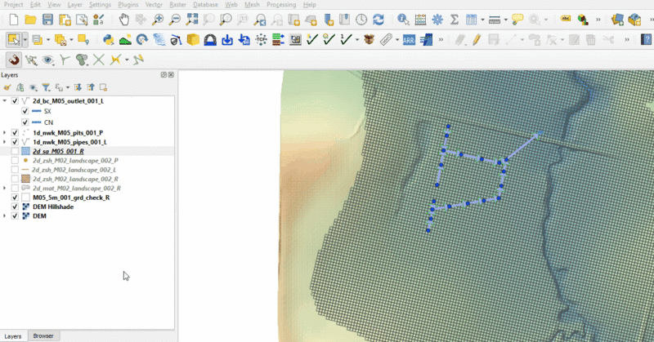Expand the 1d_nwk_M05_pipes_001_L layer
654x342 pixels.
point(5,142)
